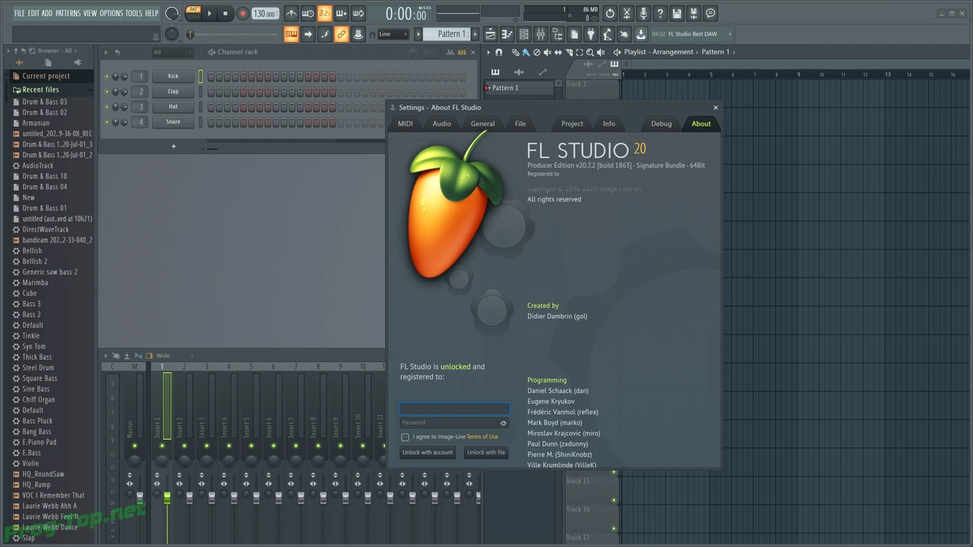Viewport: 973px width, 547px height.
Task: Switch to the MIDI settings tab
Action: tap(405, 124)
